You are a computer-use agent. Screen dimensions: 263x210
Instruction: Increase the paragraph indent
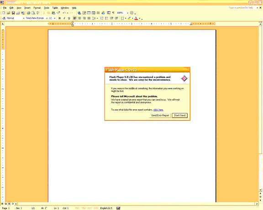pos(116,18)
